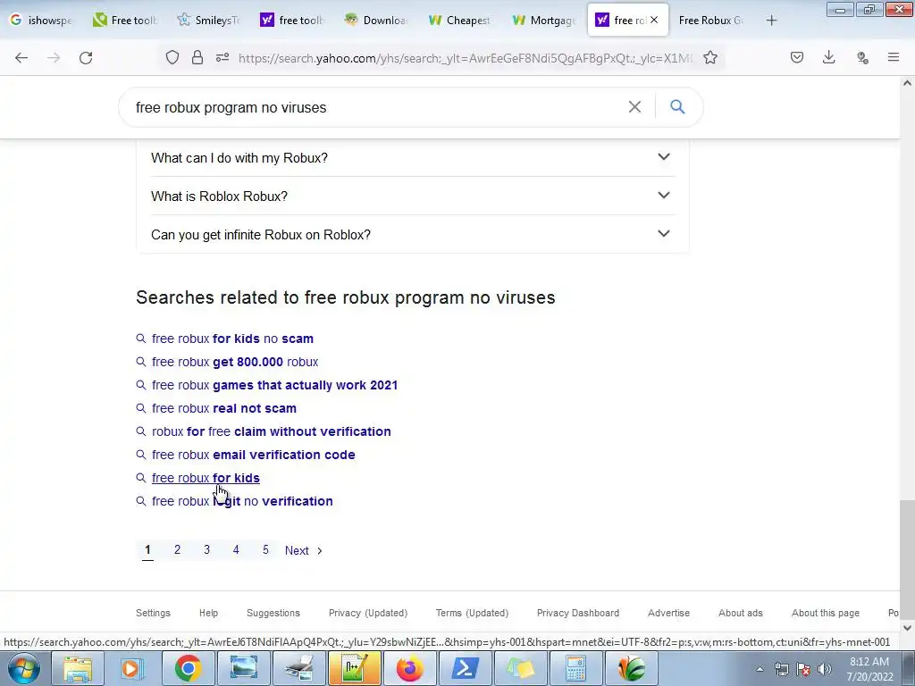This screenshot has height=686, width=915.
Task: Go to results page 5
Action: click(265, 549)
